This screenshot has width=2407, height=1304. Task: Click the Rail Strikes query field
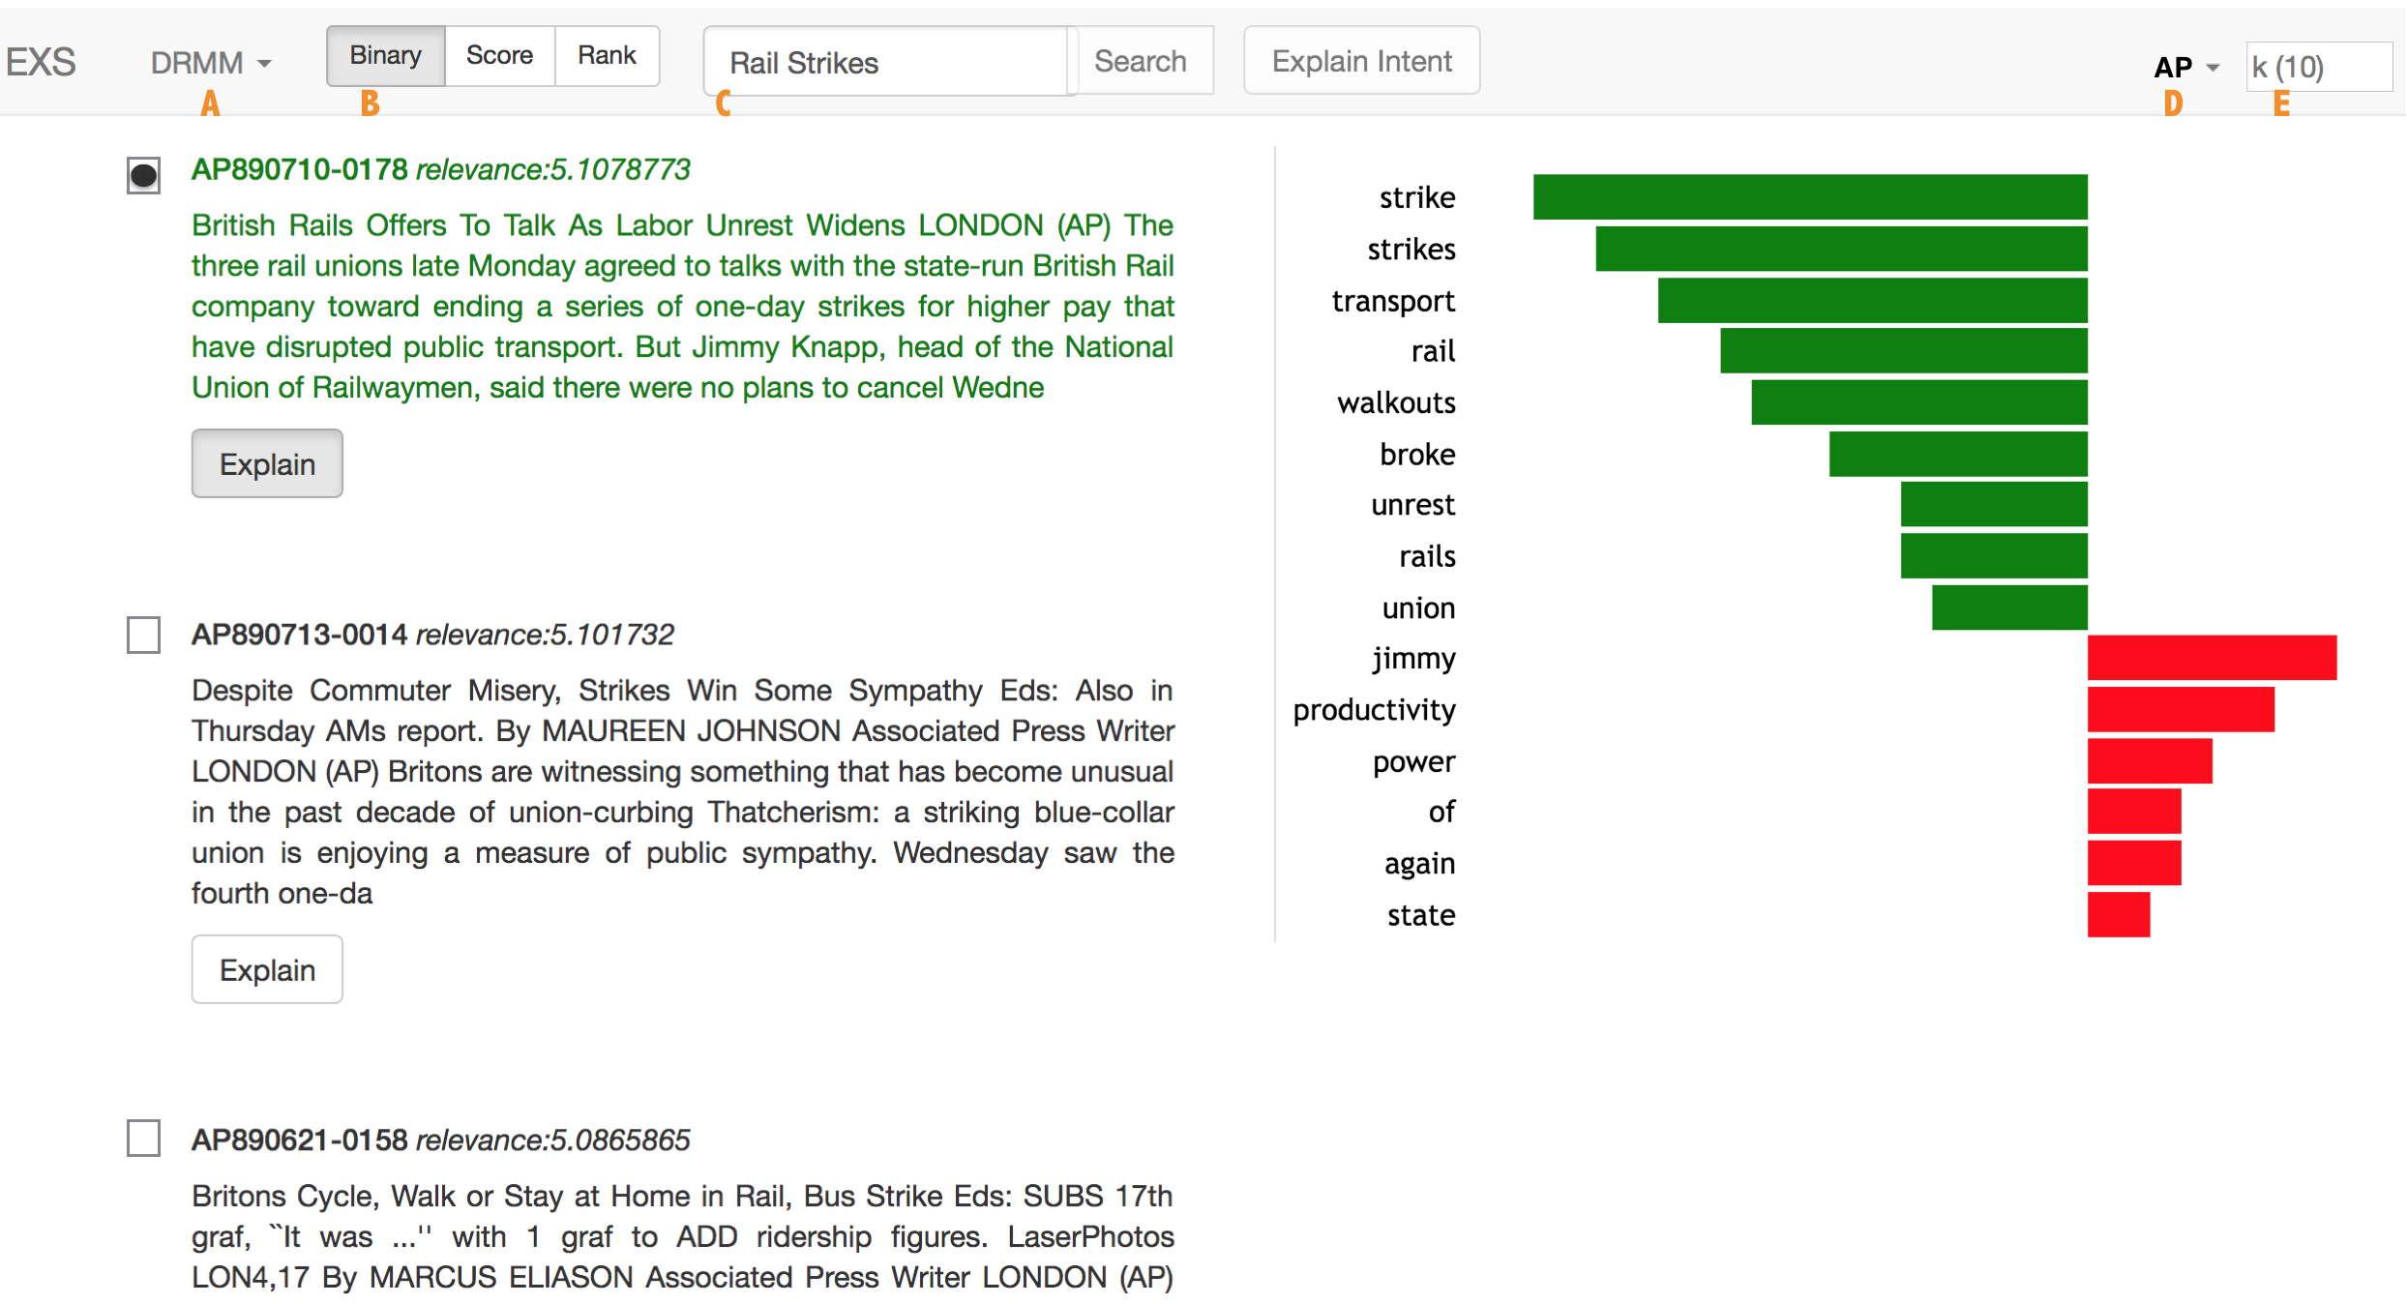click(x=885, y=63)
